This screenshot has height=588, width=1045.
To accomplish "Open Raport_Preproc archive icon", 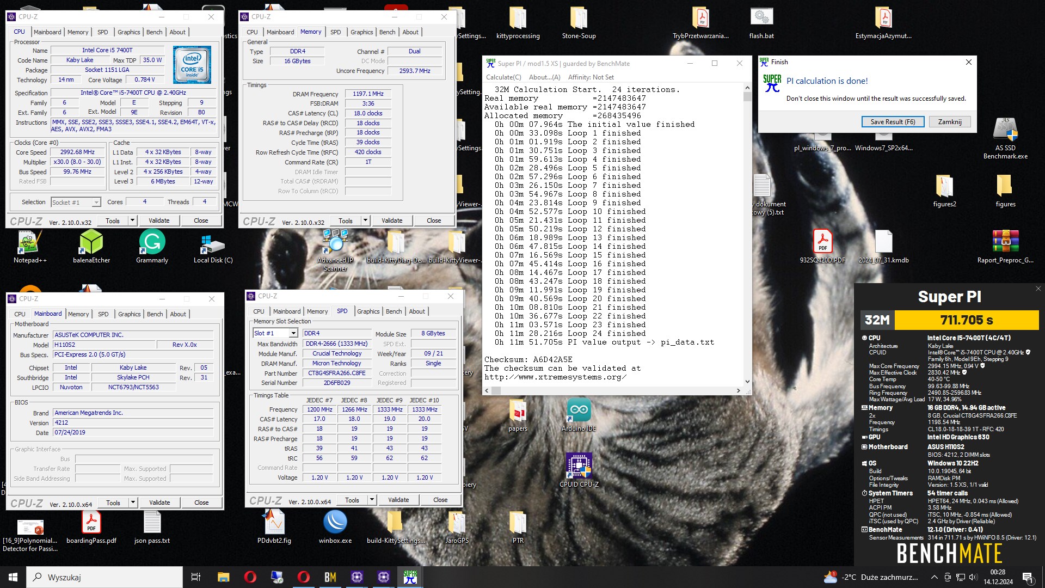I will coord(1005,246).
